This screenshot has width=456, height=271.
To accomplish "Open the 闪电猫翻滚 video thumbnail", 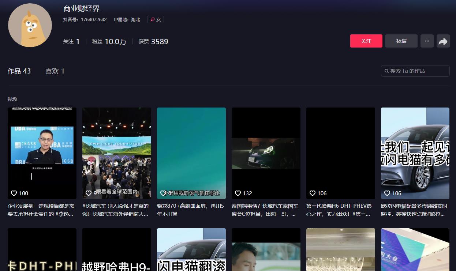I will click(x=191, y=250).
